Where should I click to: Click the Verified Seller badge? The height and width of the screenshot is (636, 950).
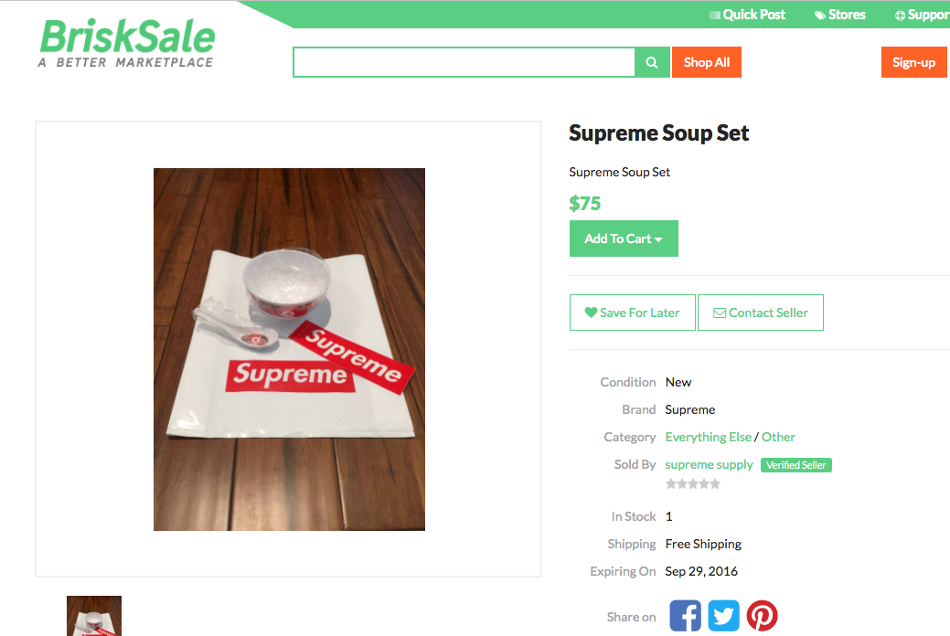click(796, 465)
